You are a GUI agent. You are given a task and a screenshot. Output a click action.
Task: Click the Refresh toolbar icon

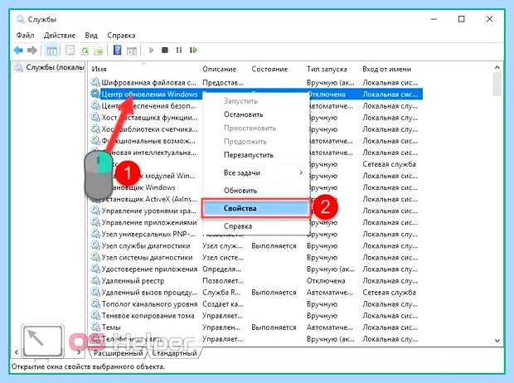pyautogui.click(x=85, y=51)
